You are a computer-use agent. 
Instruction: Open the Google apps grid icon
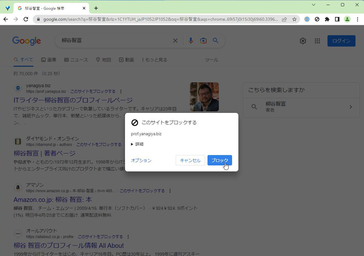(317, 41)
